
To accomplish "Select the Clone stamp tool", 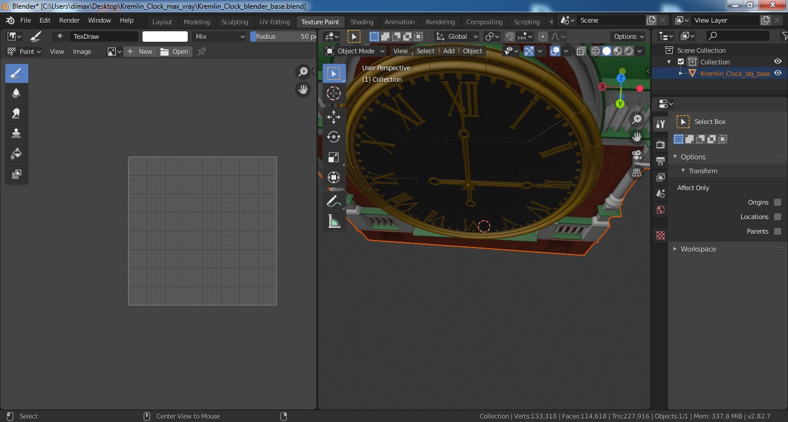I will click(x=17, y=133).
